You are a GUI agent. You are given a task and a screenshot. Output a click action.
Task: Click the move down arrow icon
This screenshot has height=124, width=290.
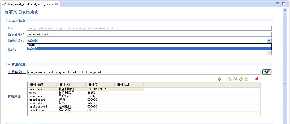coord(241,79)
